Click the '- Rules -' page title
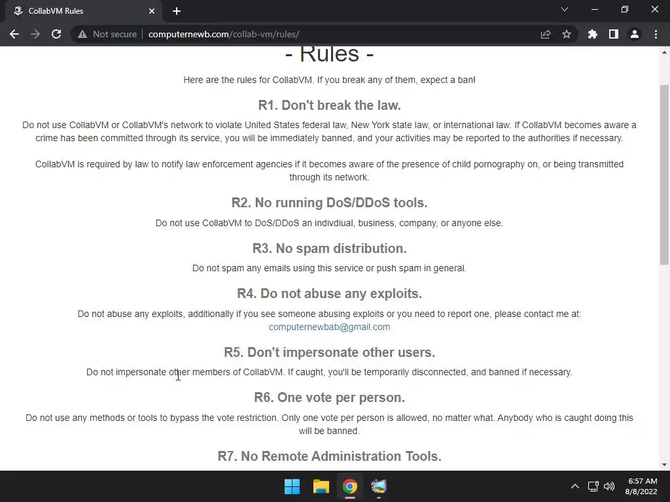670x502 pixels. click(x=329, y=54)
